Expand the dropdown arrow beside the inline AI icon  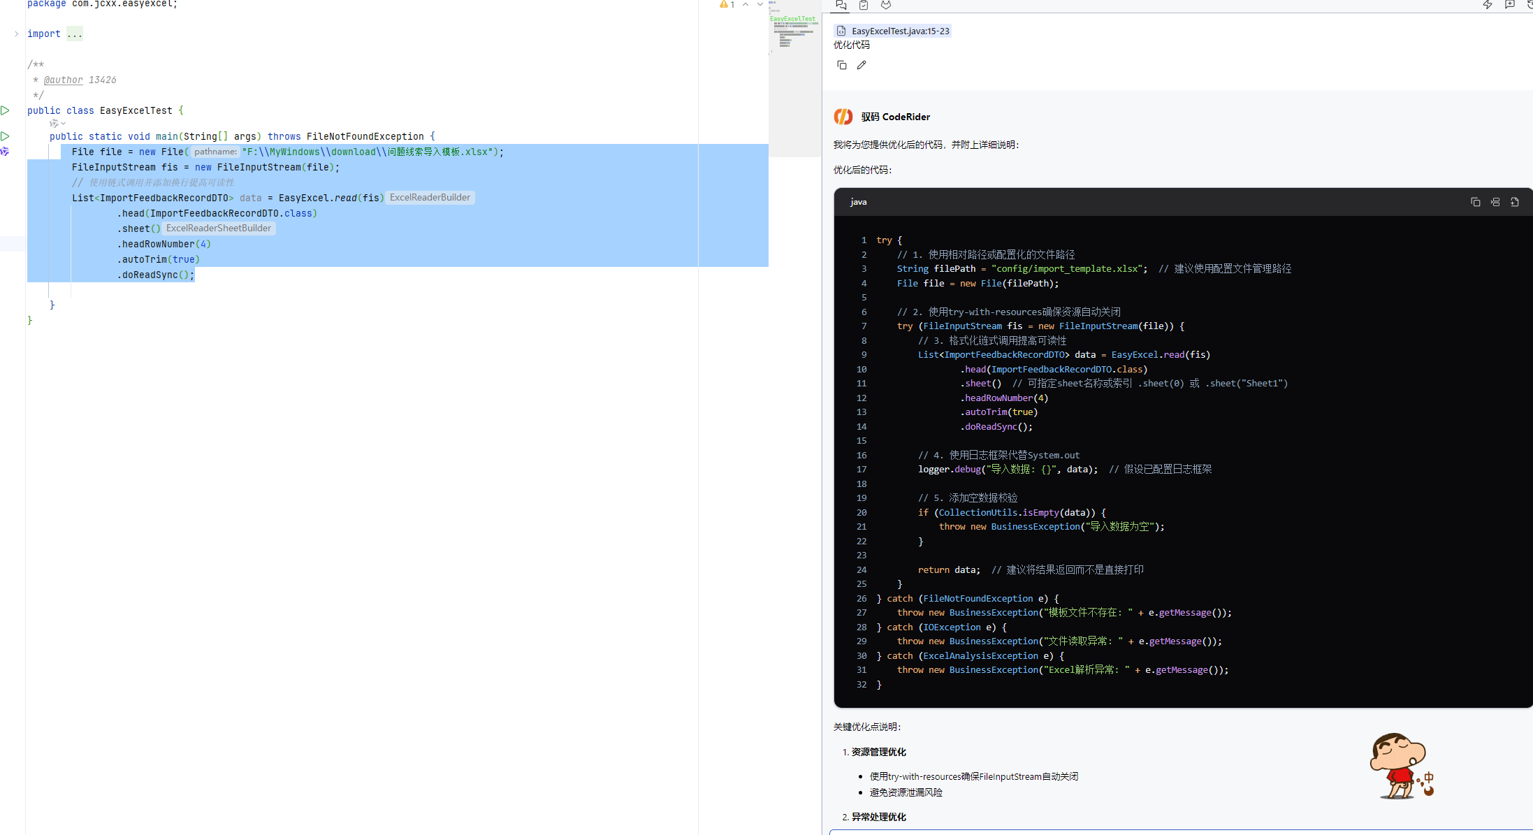64,124
